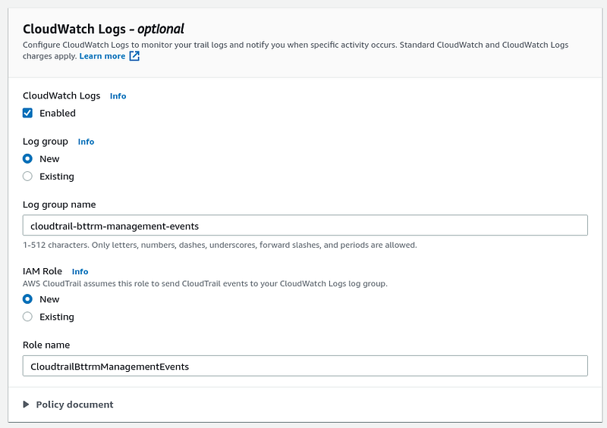Uncheck the Enabled checkbox for CloudWatch Logs
This screenshot has height=428, width=607.
click(x=27, y=113)
